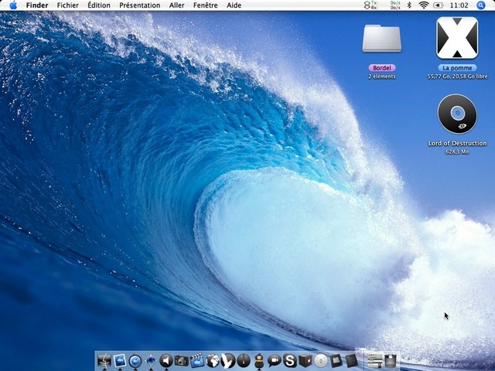Open the Apple menu
495x371 pixels.
pyautogui.click(x=13, y=5)
